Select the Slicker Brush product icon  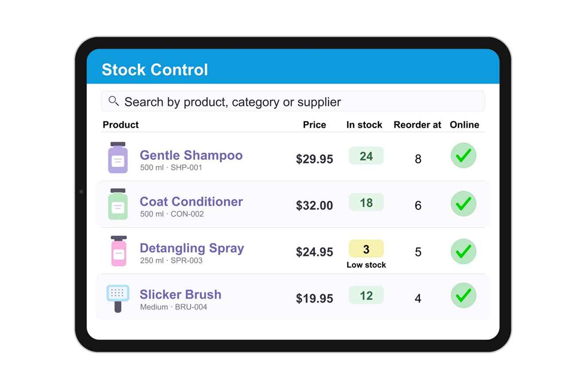(x=118, y=298)
